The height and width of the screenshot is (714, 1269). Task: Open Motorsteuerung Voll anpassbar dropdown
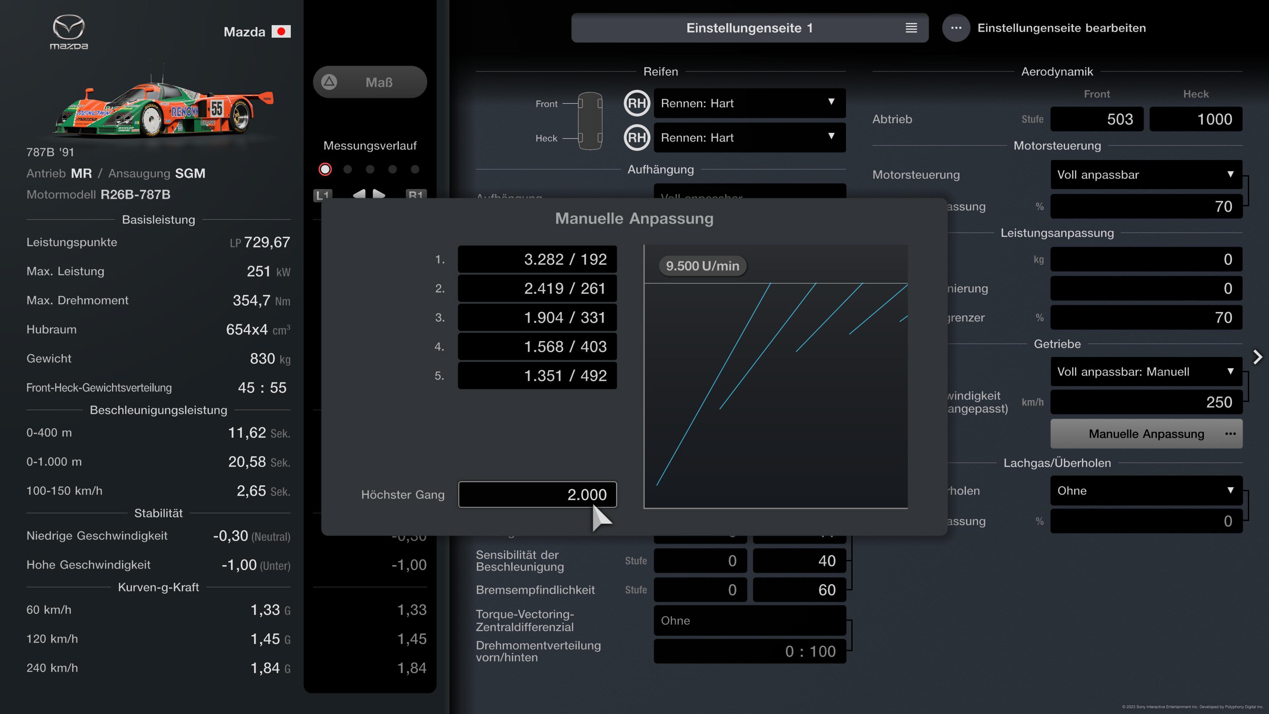pos(1146,175)
